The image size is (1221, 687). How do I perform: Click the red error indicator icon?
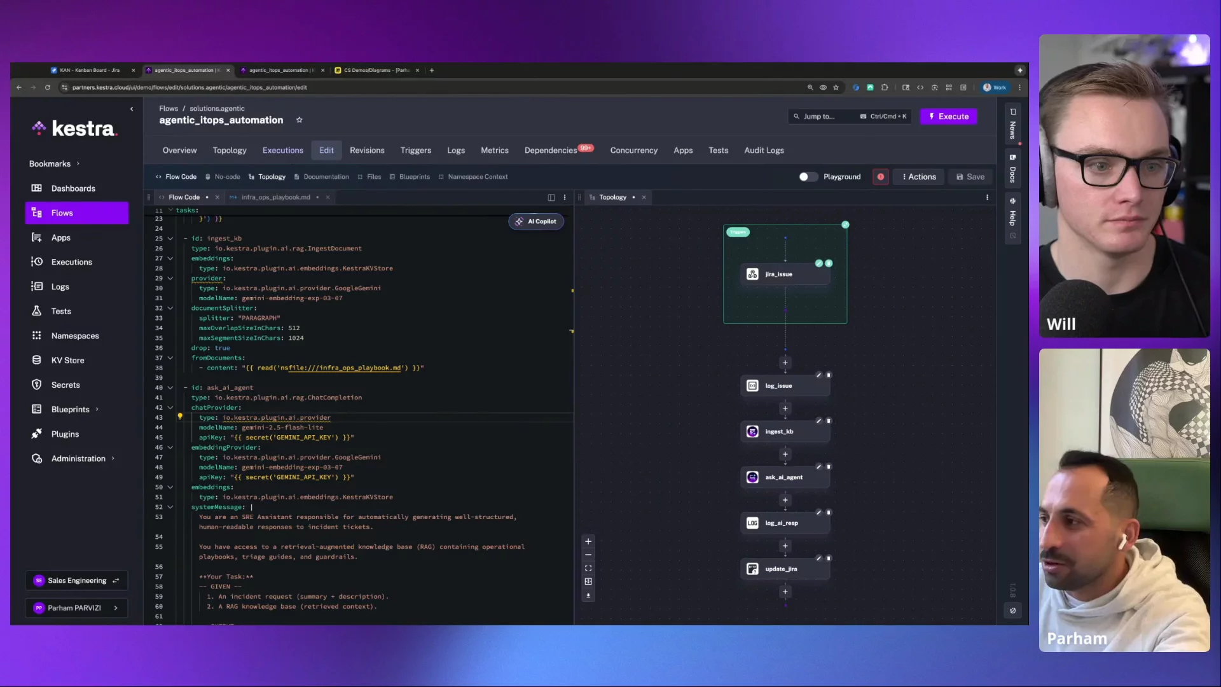(880, 177)
